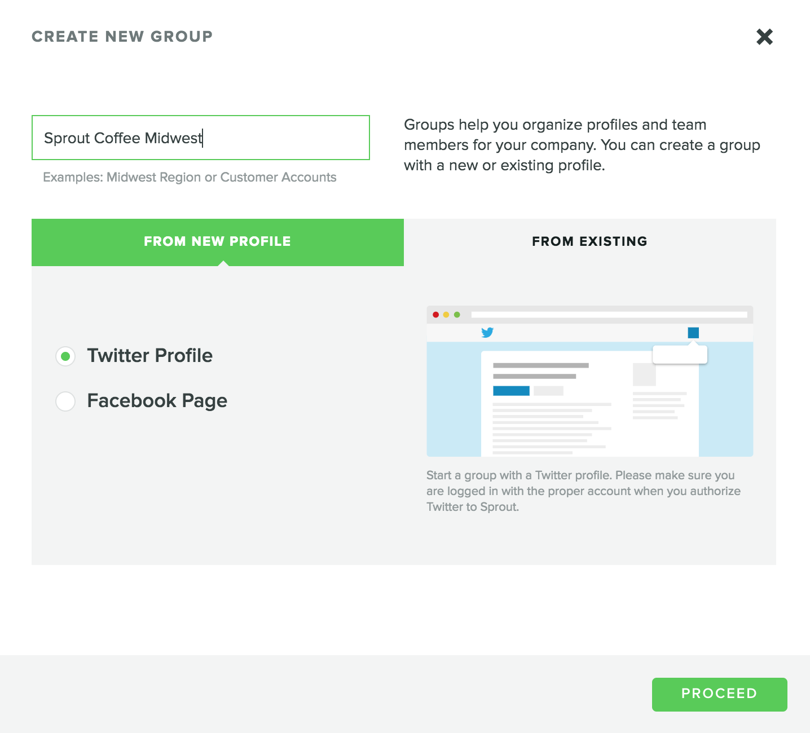Switch to the From New Profile tab

218,242
